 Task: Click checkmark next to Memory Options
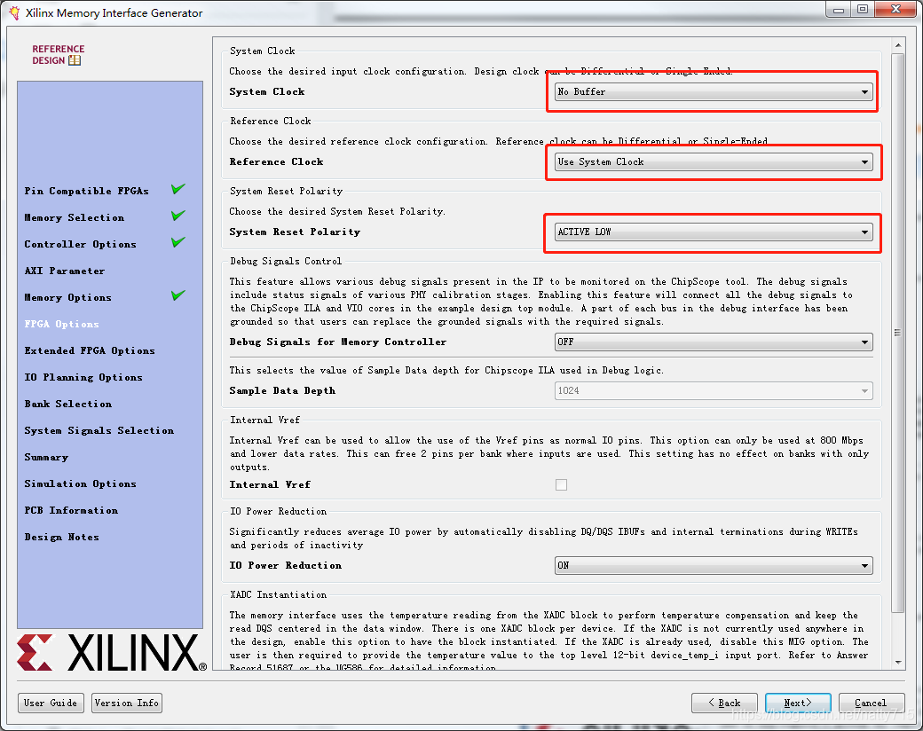point(178,295)
